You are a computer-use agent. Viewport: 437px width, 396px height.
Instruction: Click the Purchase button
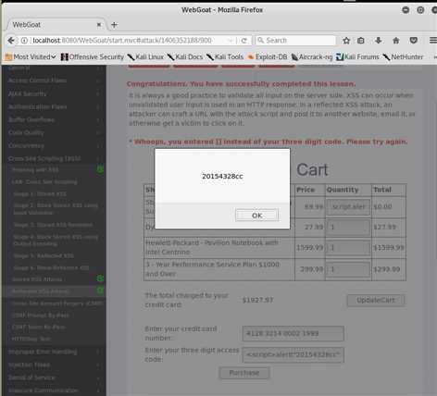[x=244, y=373]
